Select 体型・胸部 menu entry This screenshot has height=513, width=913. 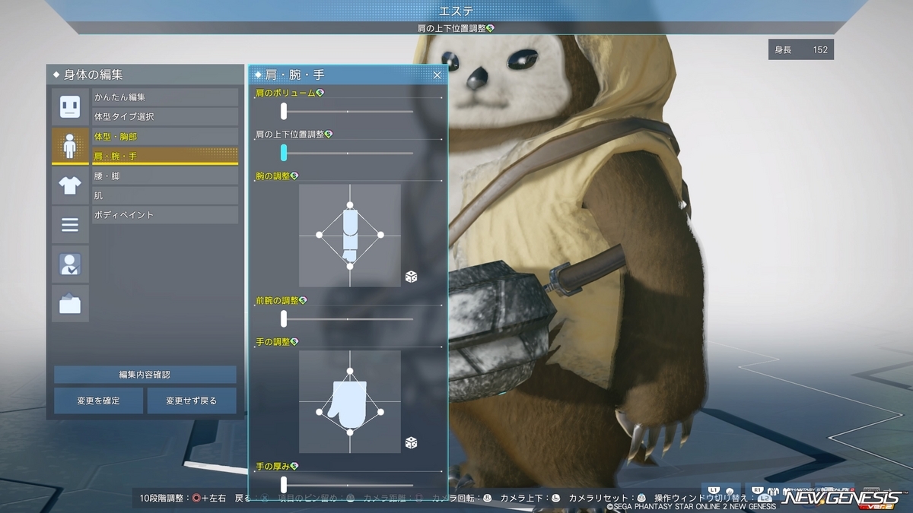165,137
